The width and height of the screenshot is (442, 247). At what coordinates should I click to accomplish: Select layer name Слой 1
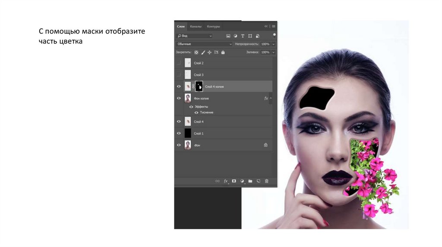(199, 134)
